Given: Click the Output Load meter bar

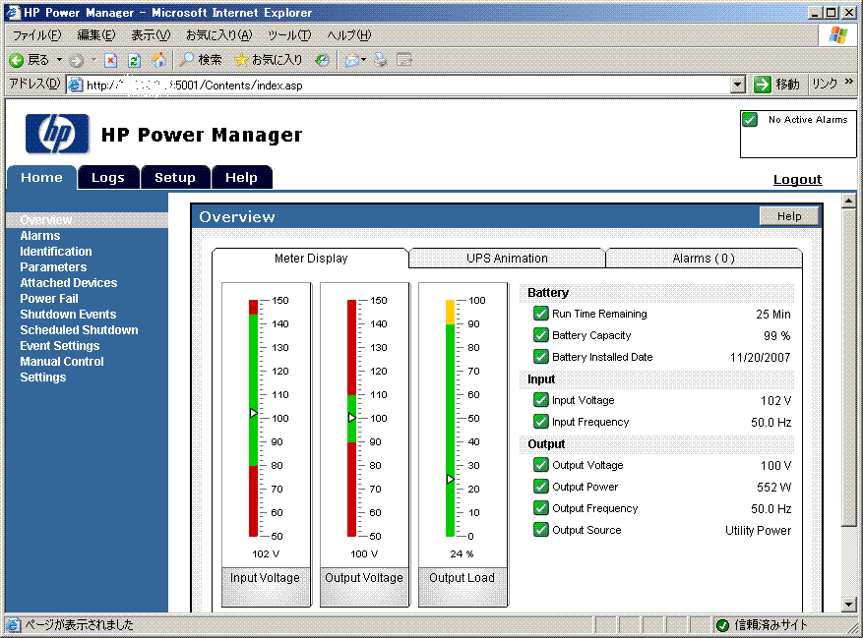Looking at the screenshot, I should 451,418.
